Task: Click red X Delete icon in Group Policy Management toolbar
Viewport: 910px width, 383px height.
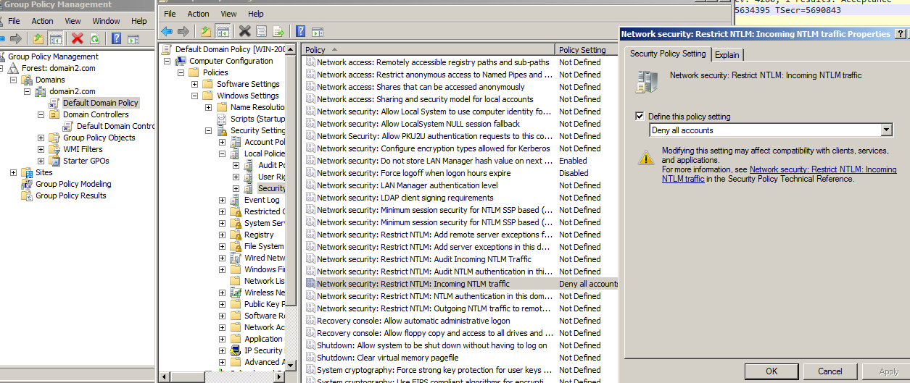Action: [x=78, y=38]
